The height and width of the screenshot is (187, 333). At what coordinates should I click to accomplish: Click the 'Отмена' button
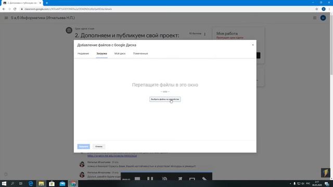coord(99,146)
